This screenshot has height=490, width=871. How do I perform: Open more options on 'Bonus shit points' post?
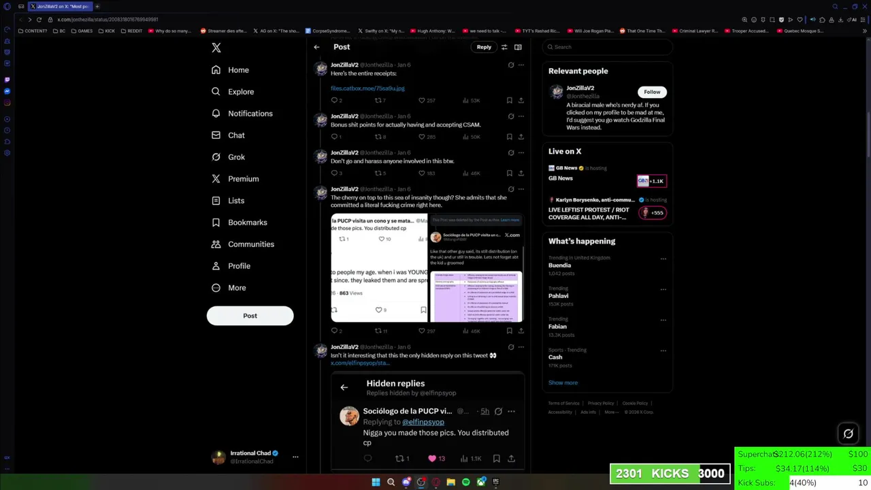pyautogui.click(x=521, y=116)
